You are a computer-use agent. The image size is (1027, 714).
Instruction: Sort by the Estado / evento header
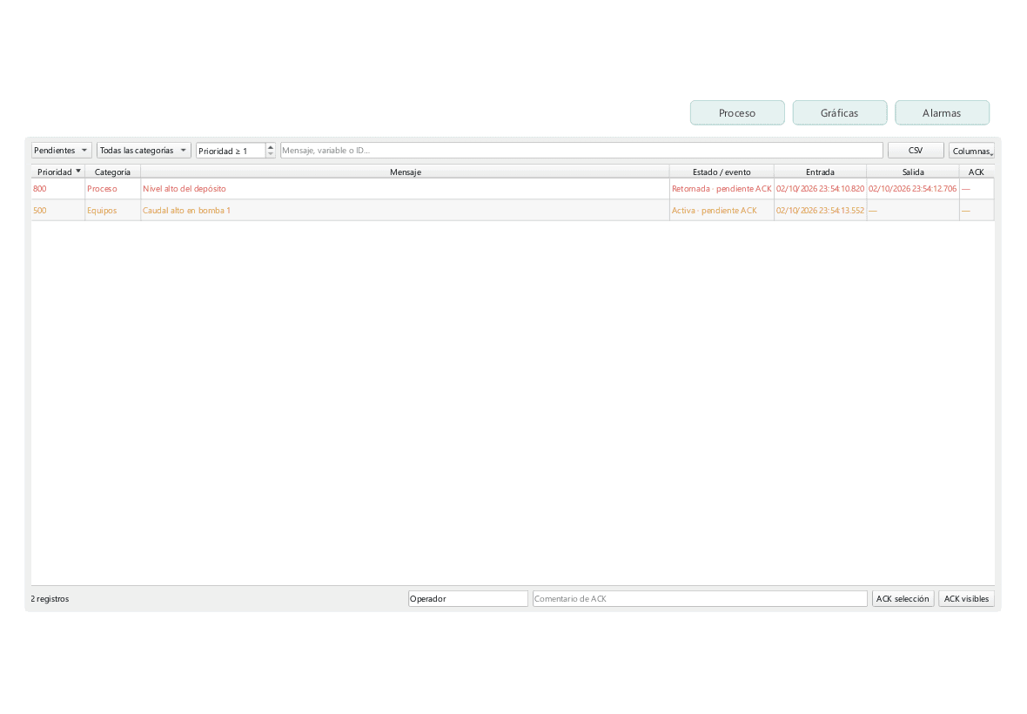click(x=722, y=172)
